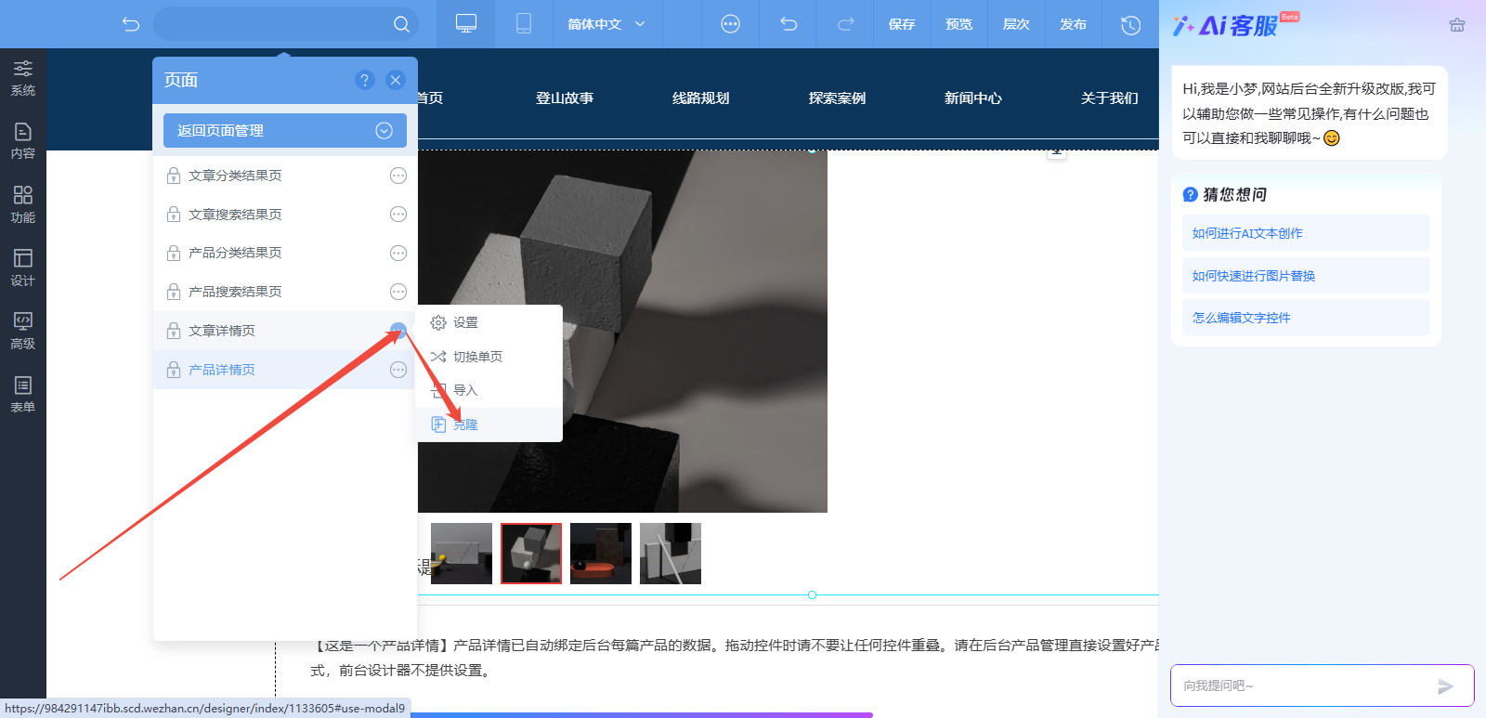This screenshot has width=1486, height=718.
Task: Select the 产品详情页 row
Action: (x=285, y=370)
